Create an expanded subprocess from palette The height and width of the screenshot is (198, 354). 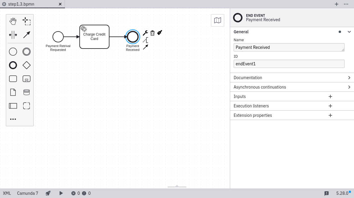click(x=27, y=79)
